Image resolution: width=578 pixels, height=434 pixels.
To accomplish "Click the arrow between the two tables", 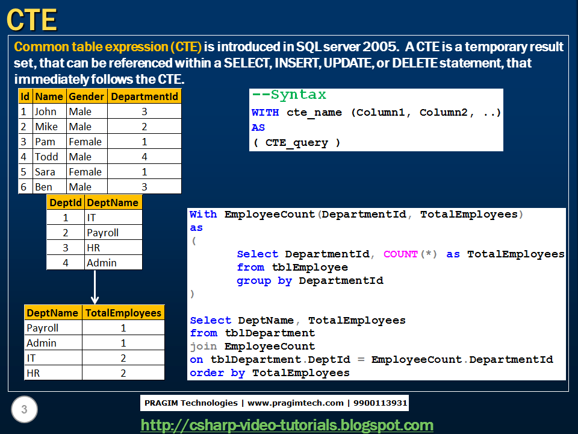I will tap(95, 288).
